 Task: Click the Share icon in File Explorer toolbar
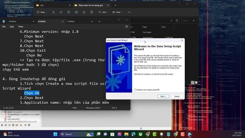[84, 12]
